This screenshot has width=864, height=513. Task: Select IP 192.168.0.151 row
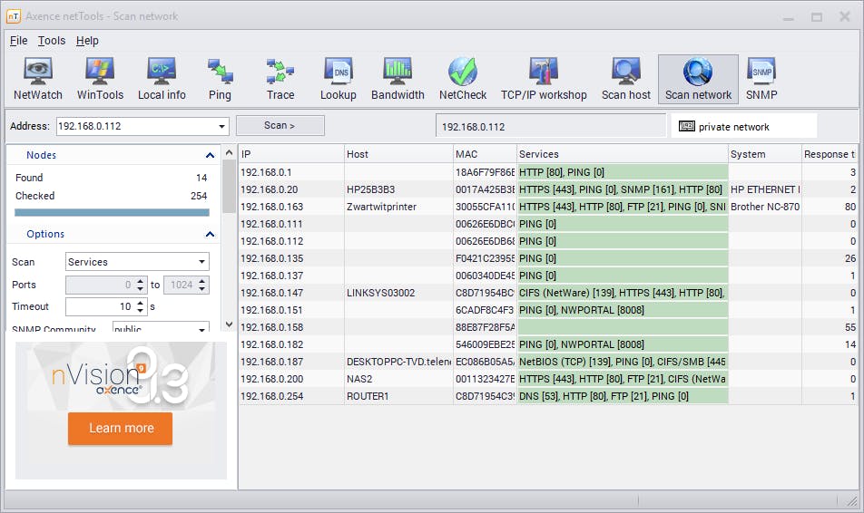(x=548, y=310)
